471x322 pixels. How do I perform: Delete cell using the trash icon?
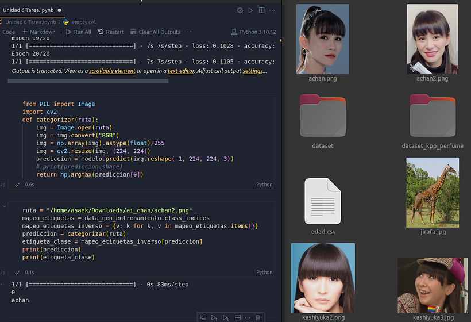[x=258, y=317]
